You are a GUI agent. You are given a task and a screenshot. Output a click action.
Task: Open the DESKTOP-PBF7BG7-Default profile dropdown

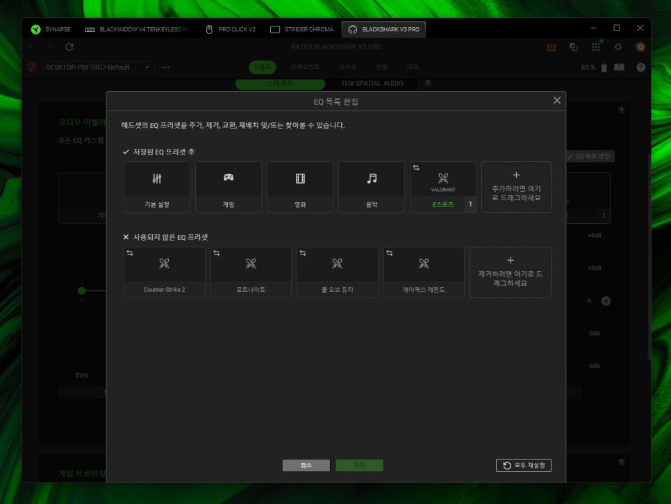pos(99,67)
